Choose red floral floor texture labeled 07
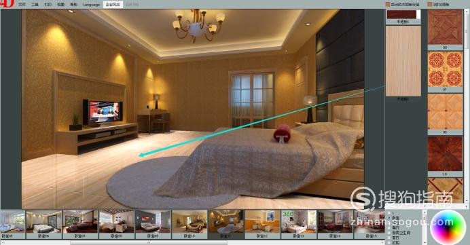 445,69
